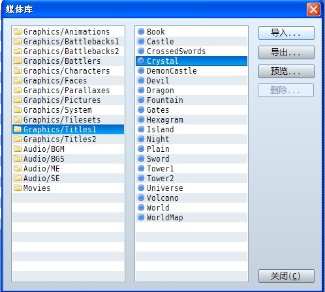Click the 导入... import button

point(286,33)
